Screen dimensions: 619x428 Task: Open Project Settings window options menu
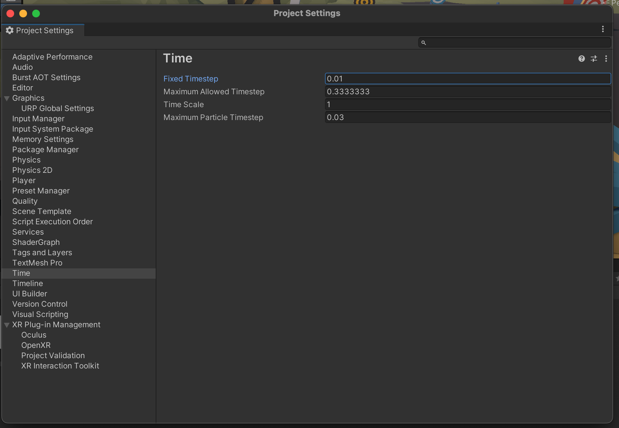[x=603, y=29]
